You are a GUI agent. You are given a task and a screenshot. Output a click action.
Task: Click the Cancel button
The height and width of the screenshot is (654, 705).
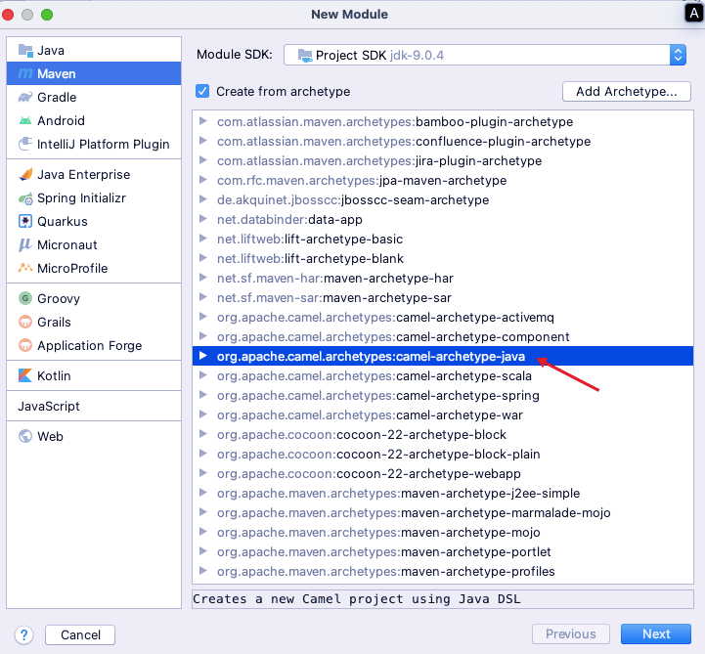[x=80, y=634]
